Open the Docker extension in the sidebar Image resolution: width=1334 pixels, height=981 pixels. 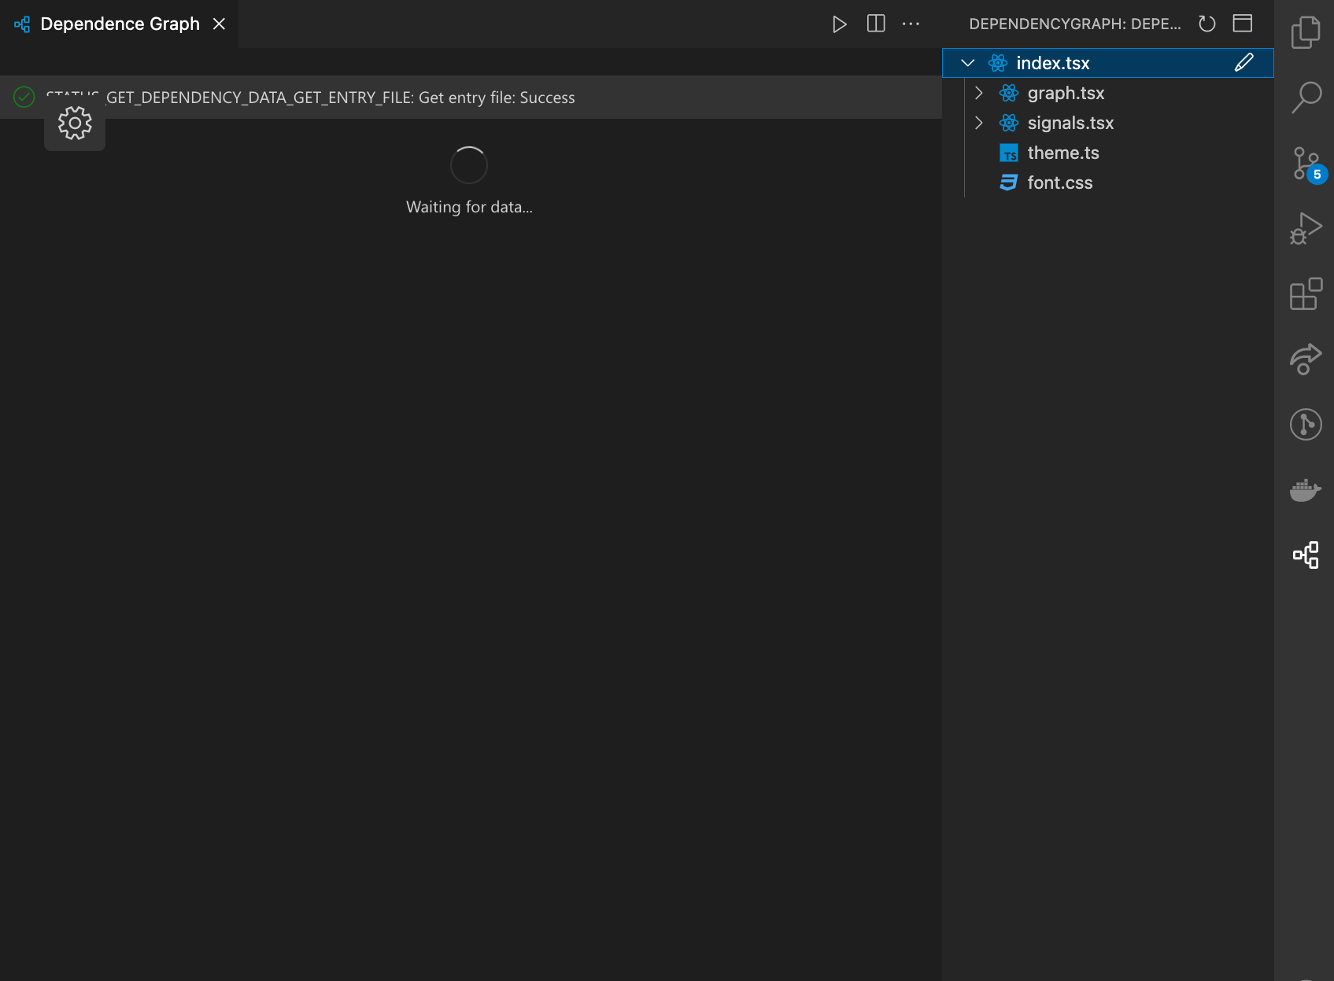click(1306, 489)
